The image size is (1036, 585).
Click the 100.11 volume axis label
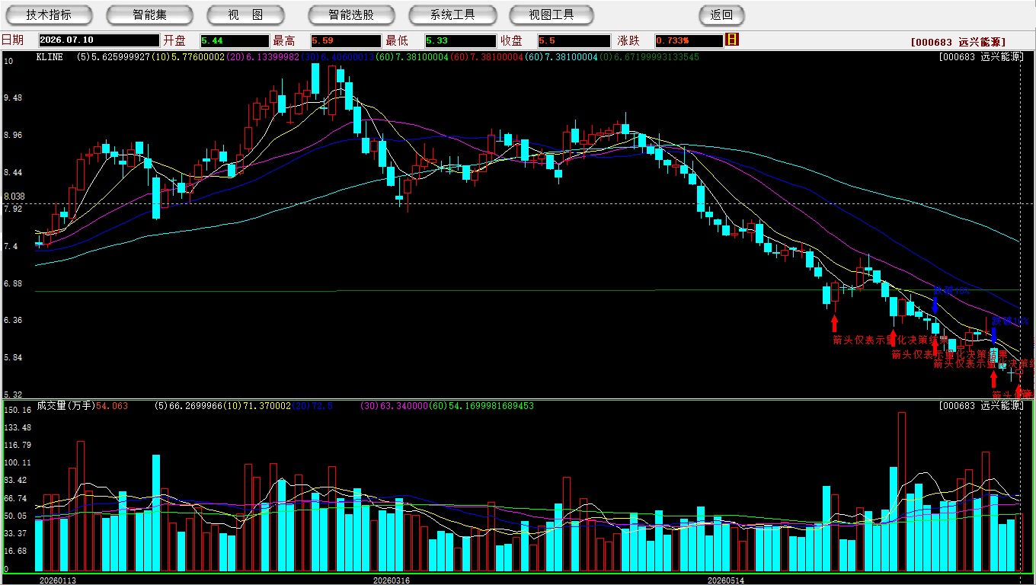pyautogui.click(x=17, y=463)
